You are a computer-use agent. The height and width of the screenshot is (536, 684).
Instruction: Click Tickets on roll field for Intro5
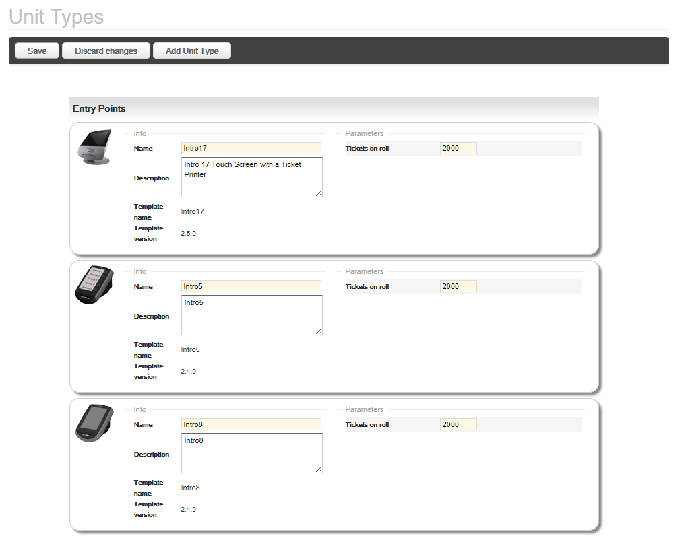pos(458,286)
